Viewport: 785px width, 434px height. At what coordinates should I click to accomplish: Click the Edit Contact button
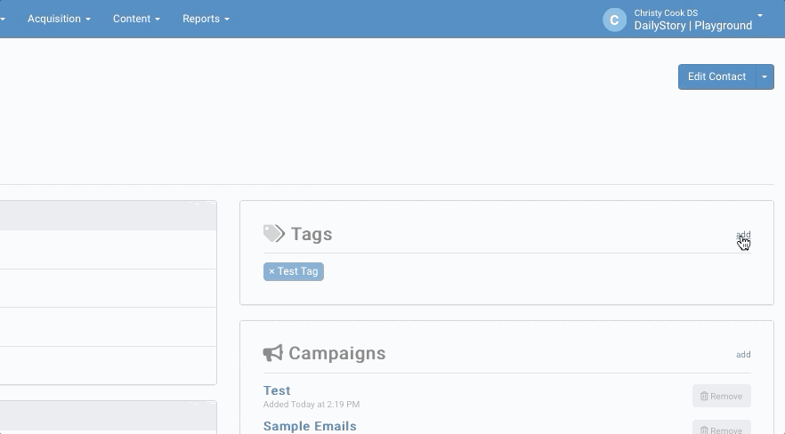coord(717,76)
